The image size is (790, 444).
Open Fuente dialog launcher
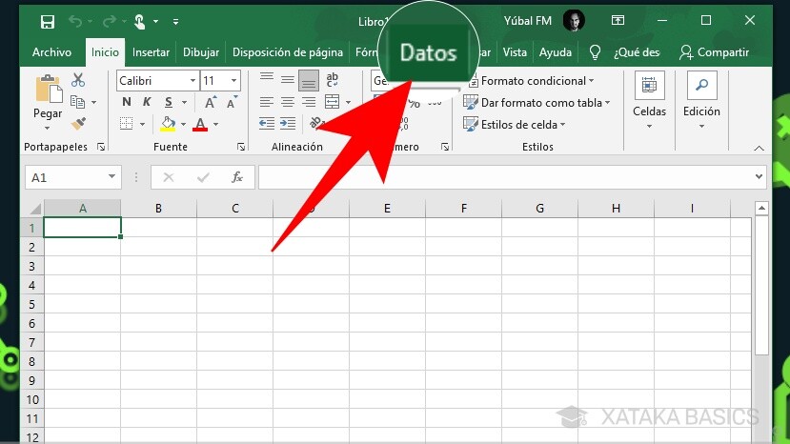(241, 147)
